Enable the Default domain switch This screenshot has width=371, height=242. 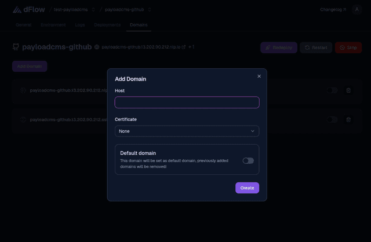pyautogui.click(x=248, y=160)
